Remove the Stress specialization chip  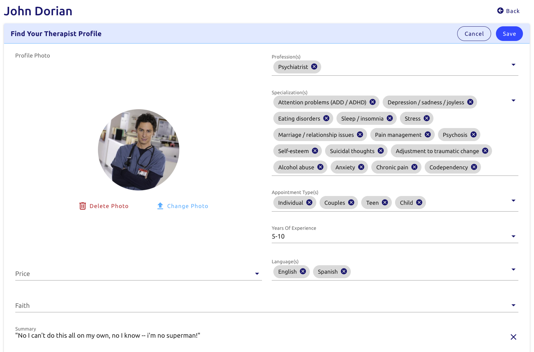427,118
